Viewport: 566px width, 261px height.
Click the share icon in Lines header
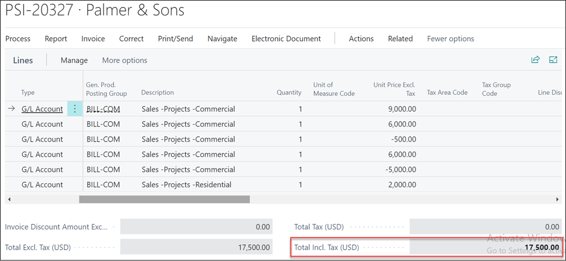coord(535,60)
